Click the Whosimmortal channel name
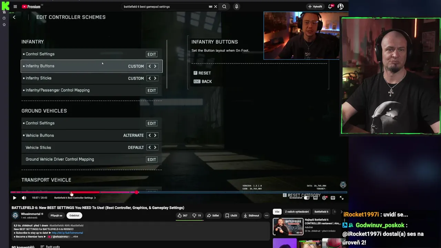The image size is (441, 248). click(x=31, y=214)
